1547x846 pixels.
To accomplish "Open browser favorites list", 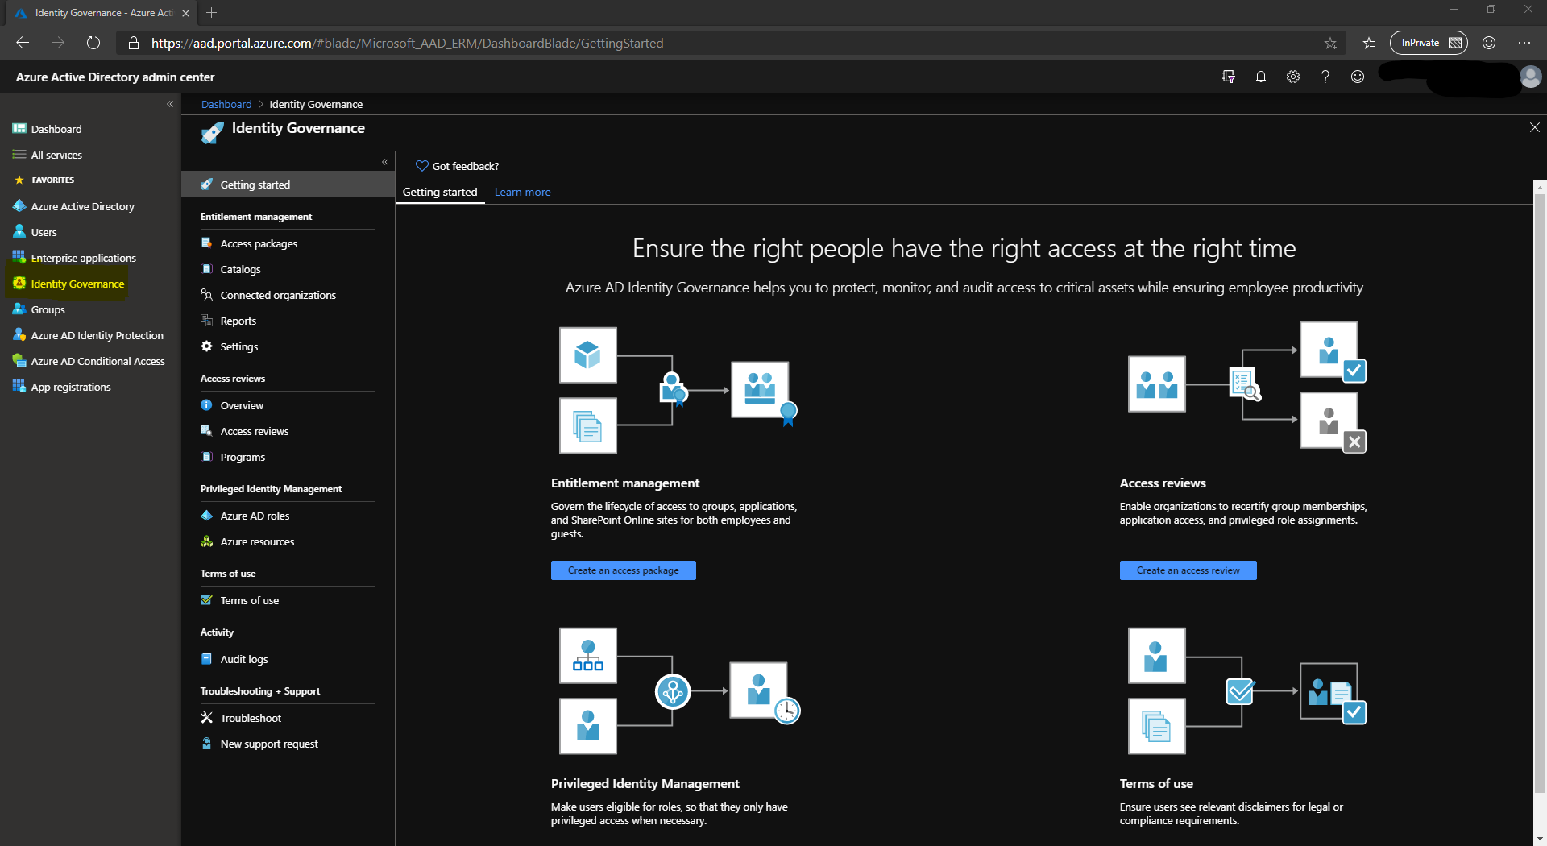I will [1369, 43].
